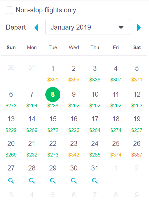
Task: Select the highlighted date 8
Action: (x=53, y=94)
